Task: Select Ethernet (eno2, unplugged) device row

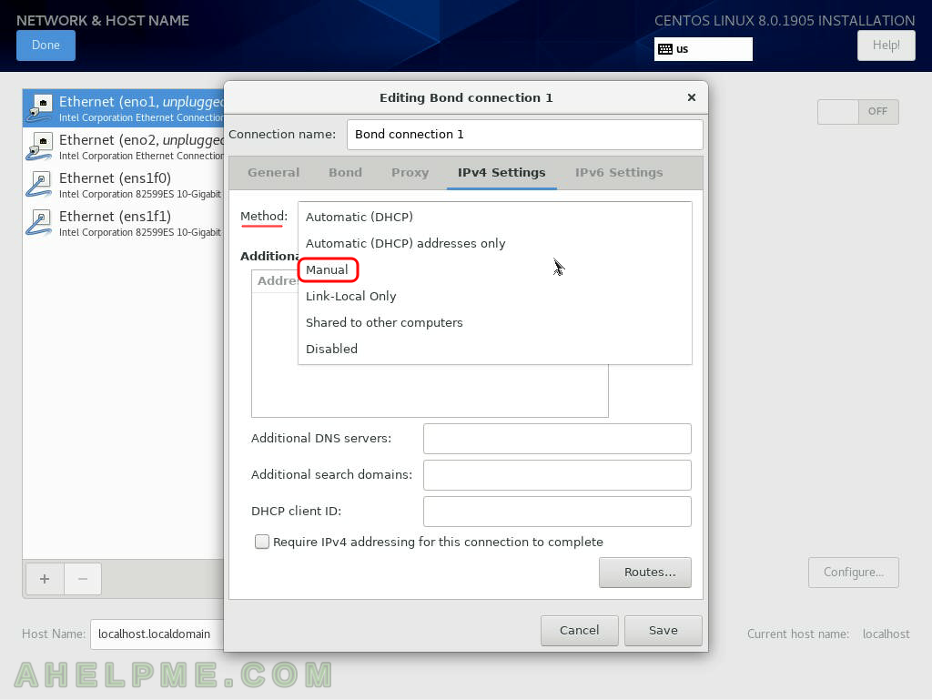Action: (x=124, y=147)
